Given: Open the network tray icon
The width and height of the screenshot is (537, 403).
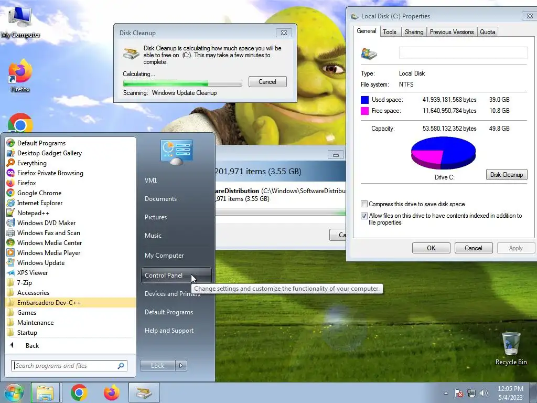Looking at the screenshot, I should [x=471, y=393].
